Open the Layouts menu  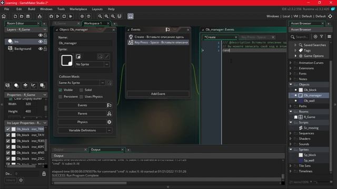tap(97, 9)
